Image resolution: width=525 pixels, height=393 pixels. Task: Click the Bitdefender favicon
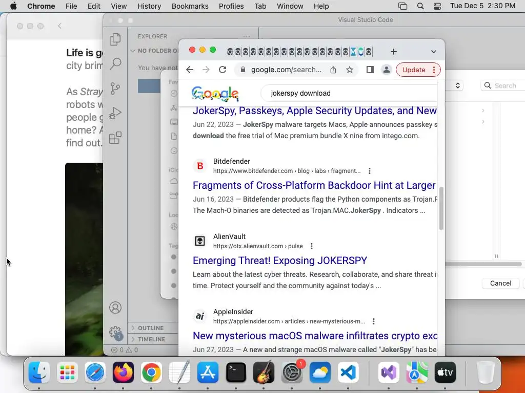pos(200,166)
